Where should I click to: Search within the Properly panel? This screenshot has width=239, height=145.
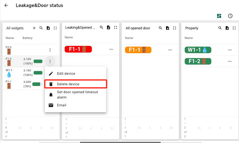220,28
